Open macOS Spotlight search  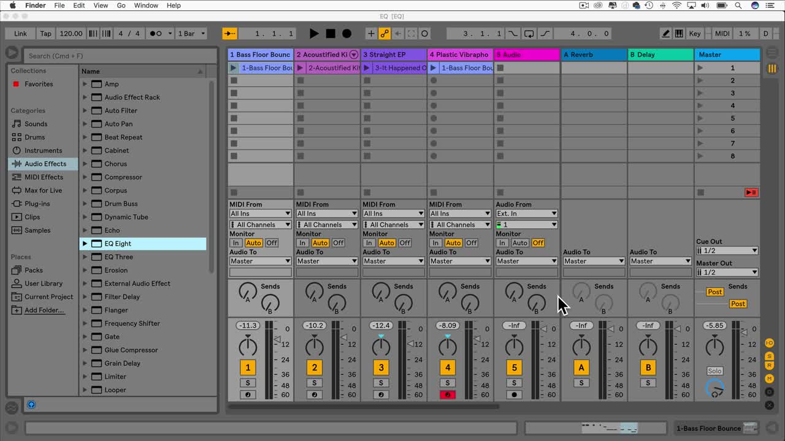pos(738,6)
